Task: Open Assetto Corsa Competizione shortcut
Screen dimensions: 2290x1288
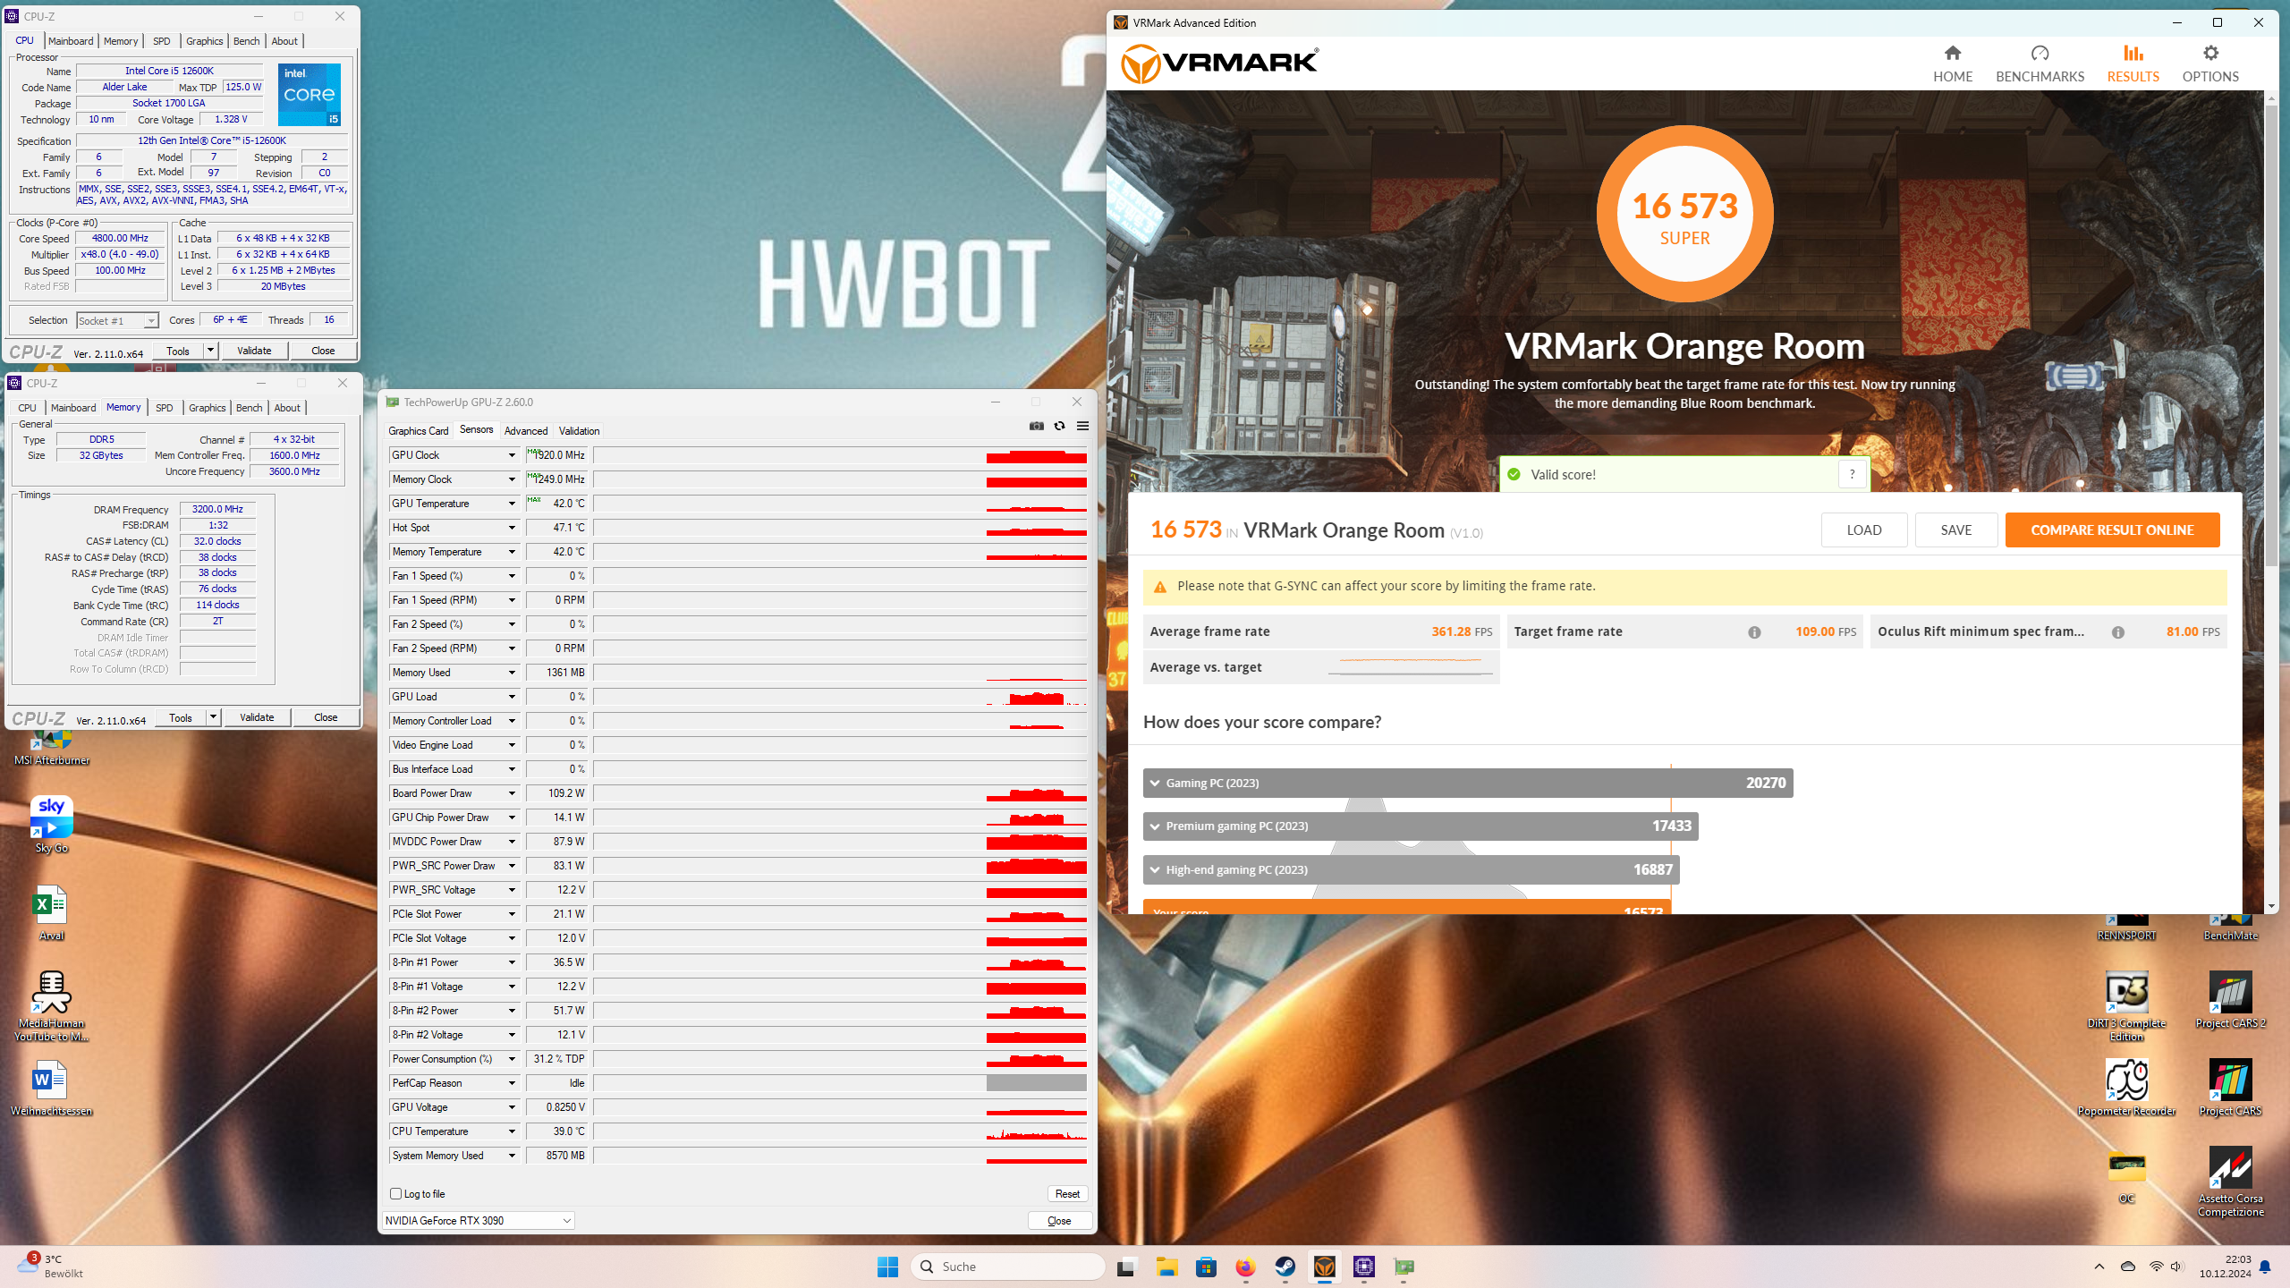Action: pyautogui.click(x=2230, y=1182)
